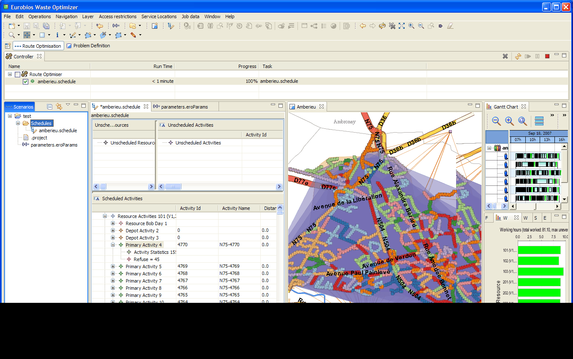Zoom out using the map toolbar magnifier
This screenshot has width=573, height=359.
421,26
